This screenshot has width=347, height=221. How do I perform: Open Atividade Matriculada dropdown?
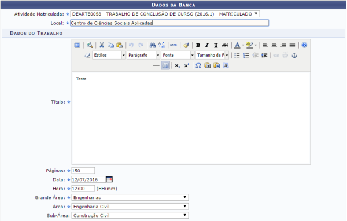pos(165,14)
